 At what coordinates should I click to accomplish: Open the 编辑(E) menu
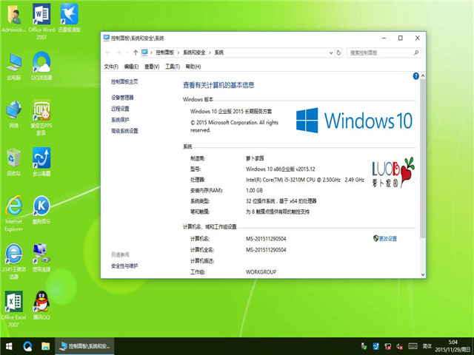131,67
